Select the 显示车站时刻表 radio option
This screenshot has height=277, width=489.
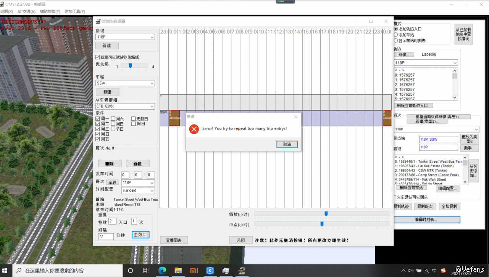click(x=395, y=40)
